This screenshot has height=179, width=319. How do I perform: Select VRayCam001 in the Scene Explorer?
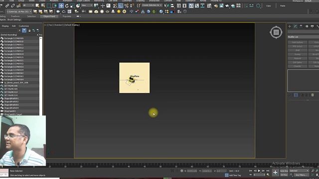pos(10,111)
